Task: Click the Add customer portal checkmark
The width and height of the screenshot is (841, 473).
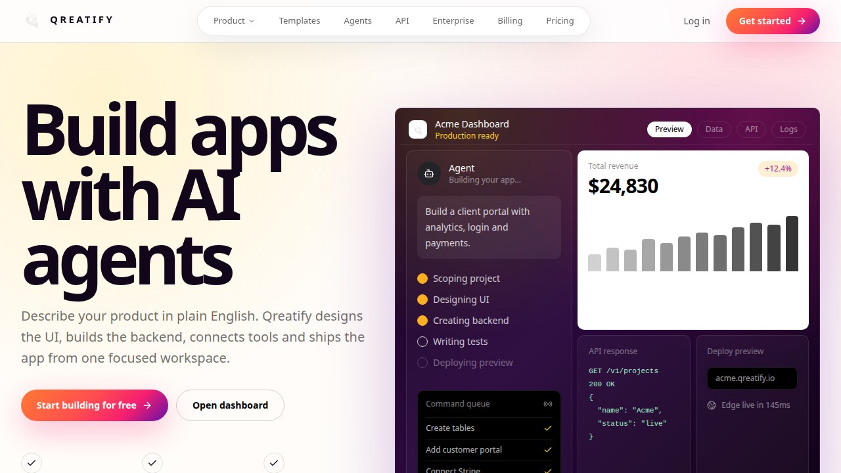Action: (x=548, y=450)
